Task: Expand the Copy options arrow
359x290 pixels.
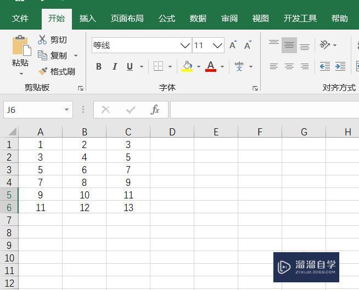Action: point(76,55)
